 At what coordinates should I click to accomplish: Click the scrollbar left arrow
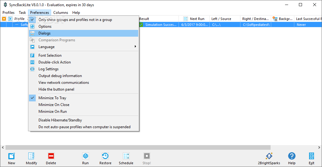coord(3,148)
